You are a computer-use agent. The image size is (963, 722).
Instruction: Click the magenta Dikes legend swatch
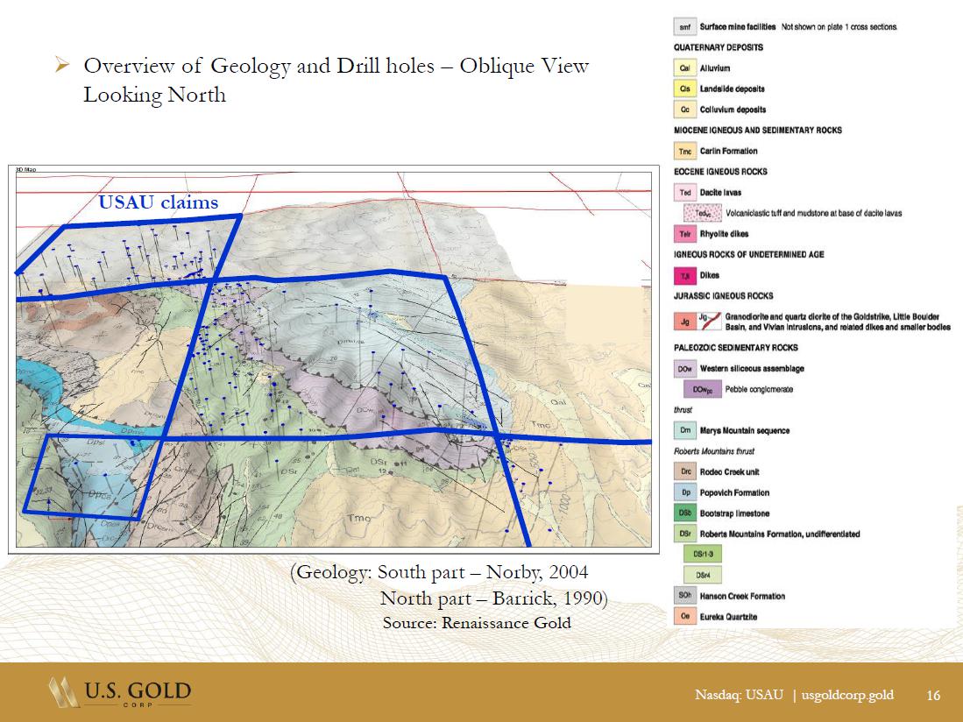coord(684,275)
